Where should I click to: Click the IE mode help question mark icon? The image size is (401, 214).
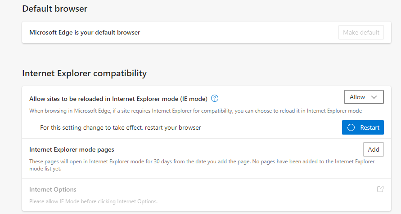pos(215,98)
